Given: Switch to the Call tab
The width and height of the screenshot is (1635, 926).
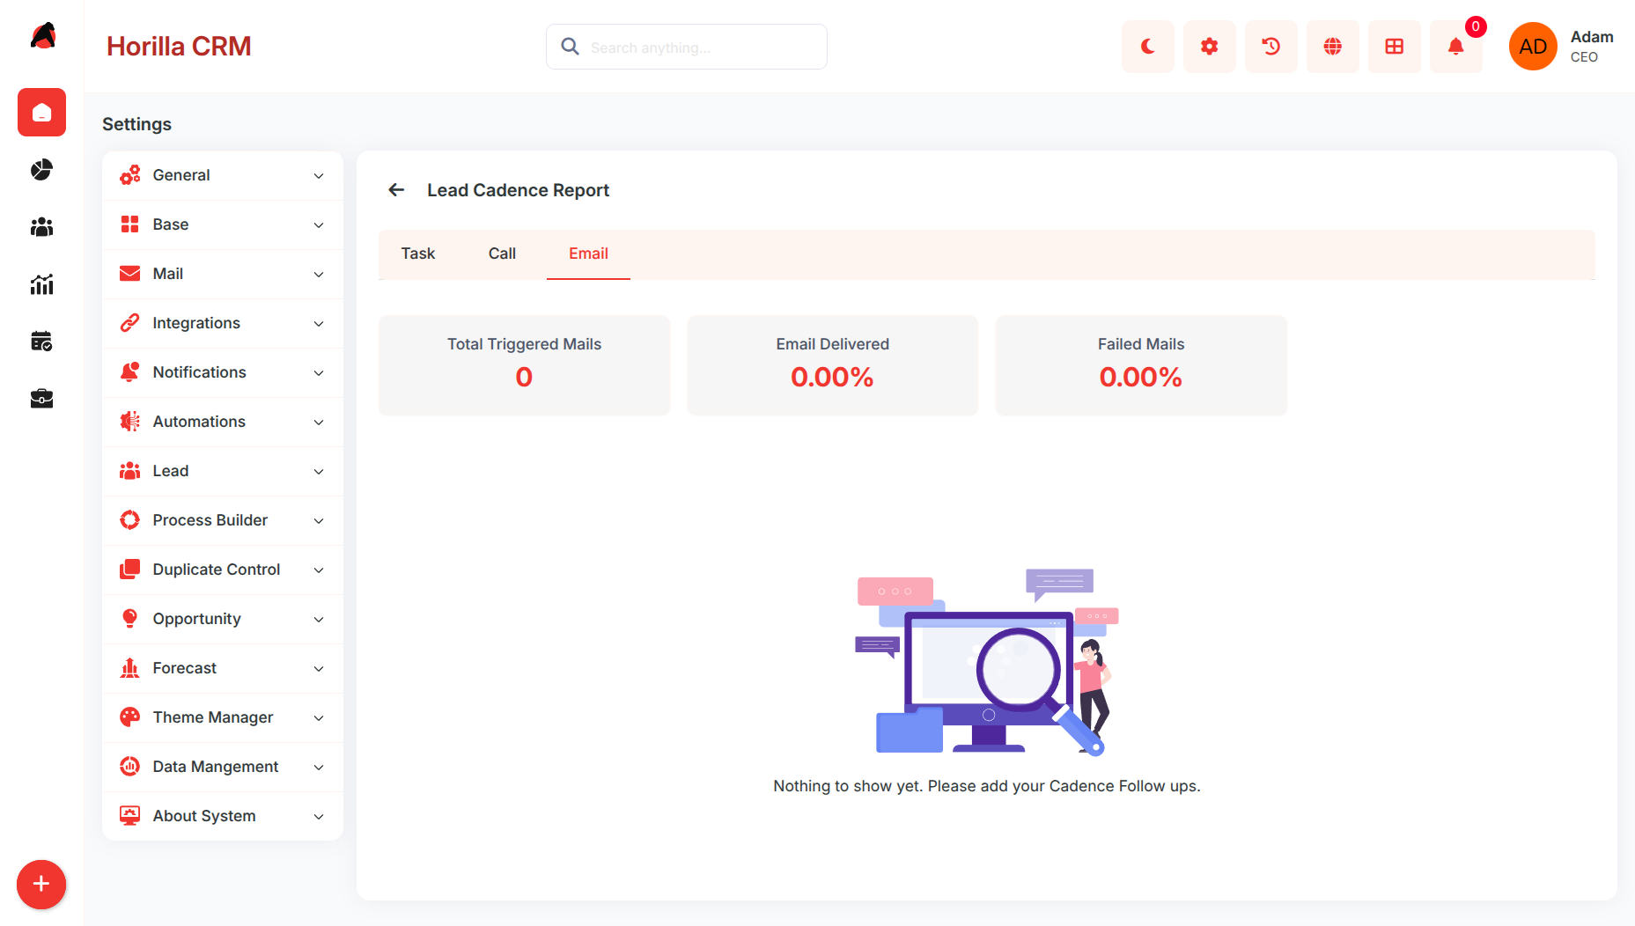Looking at the screenshot, I should [x=502, y=254].
